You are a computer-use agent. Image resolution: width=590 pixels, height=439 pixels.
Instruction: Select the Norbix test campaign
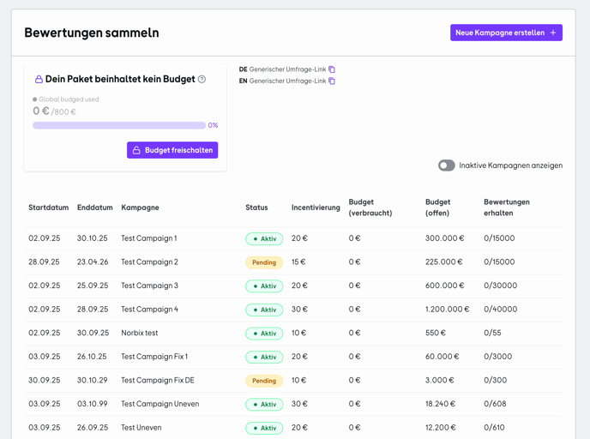[x=140, y=333]
